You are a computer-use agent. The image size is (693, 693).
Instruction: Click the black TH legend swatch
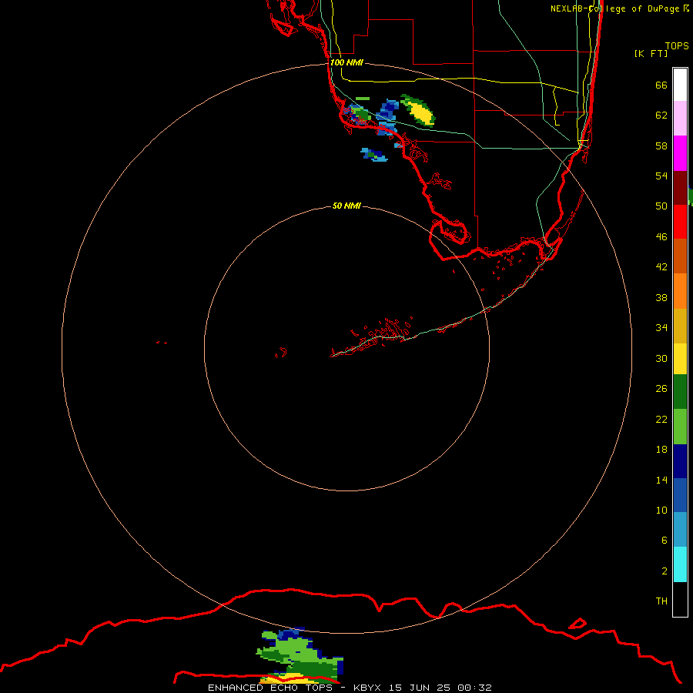click(x=680, y=599)
